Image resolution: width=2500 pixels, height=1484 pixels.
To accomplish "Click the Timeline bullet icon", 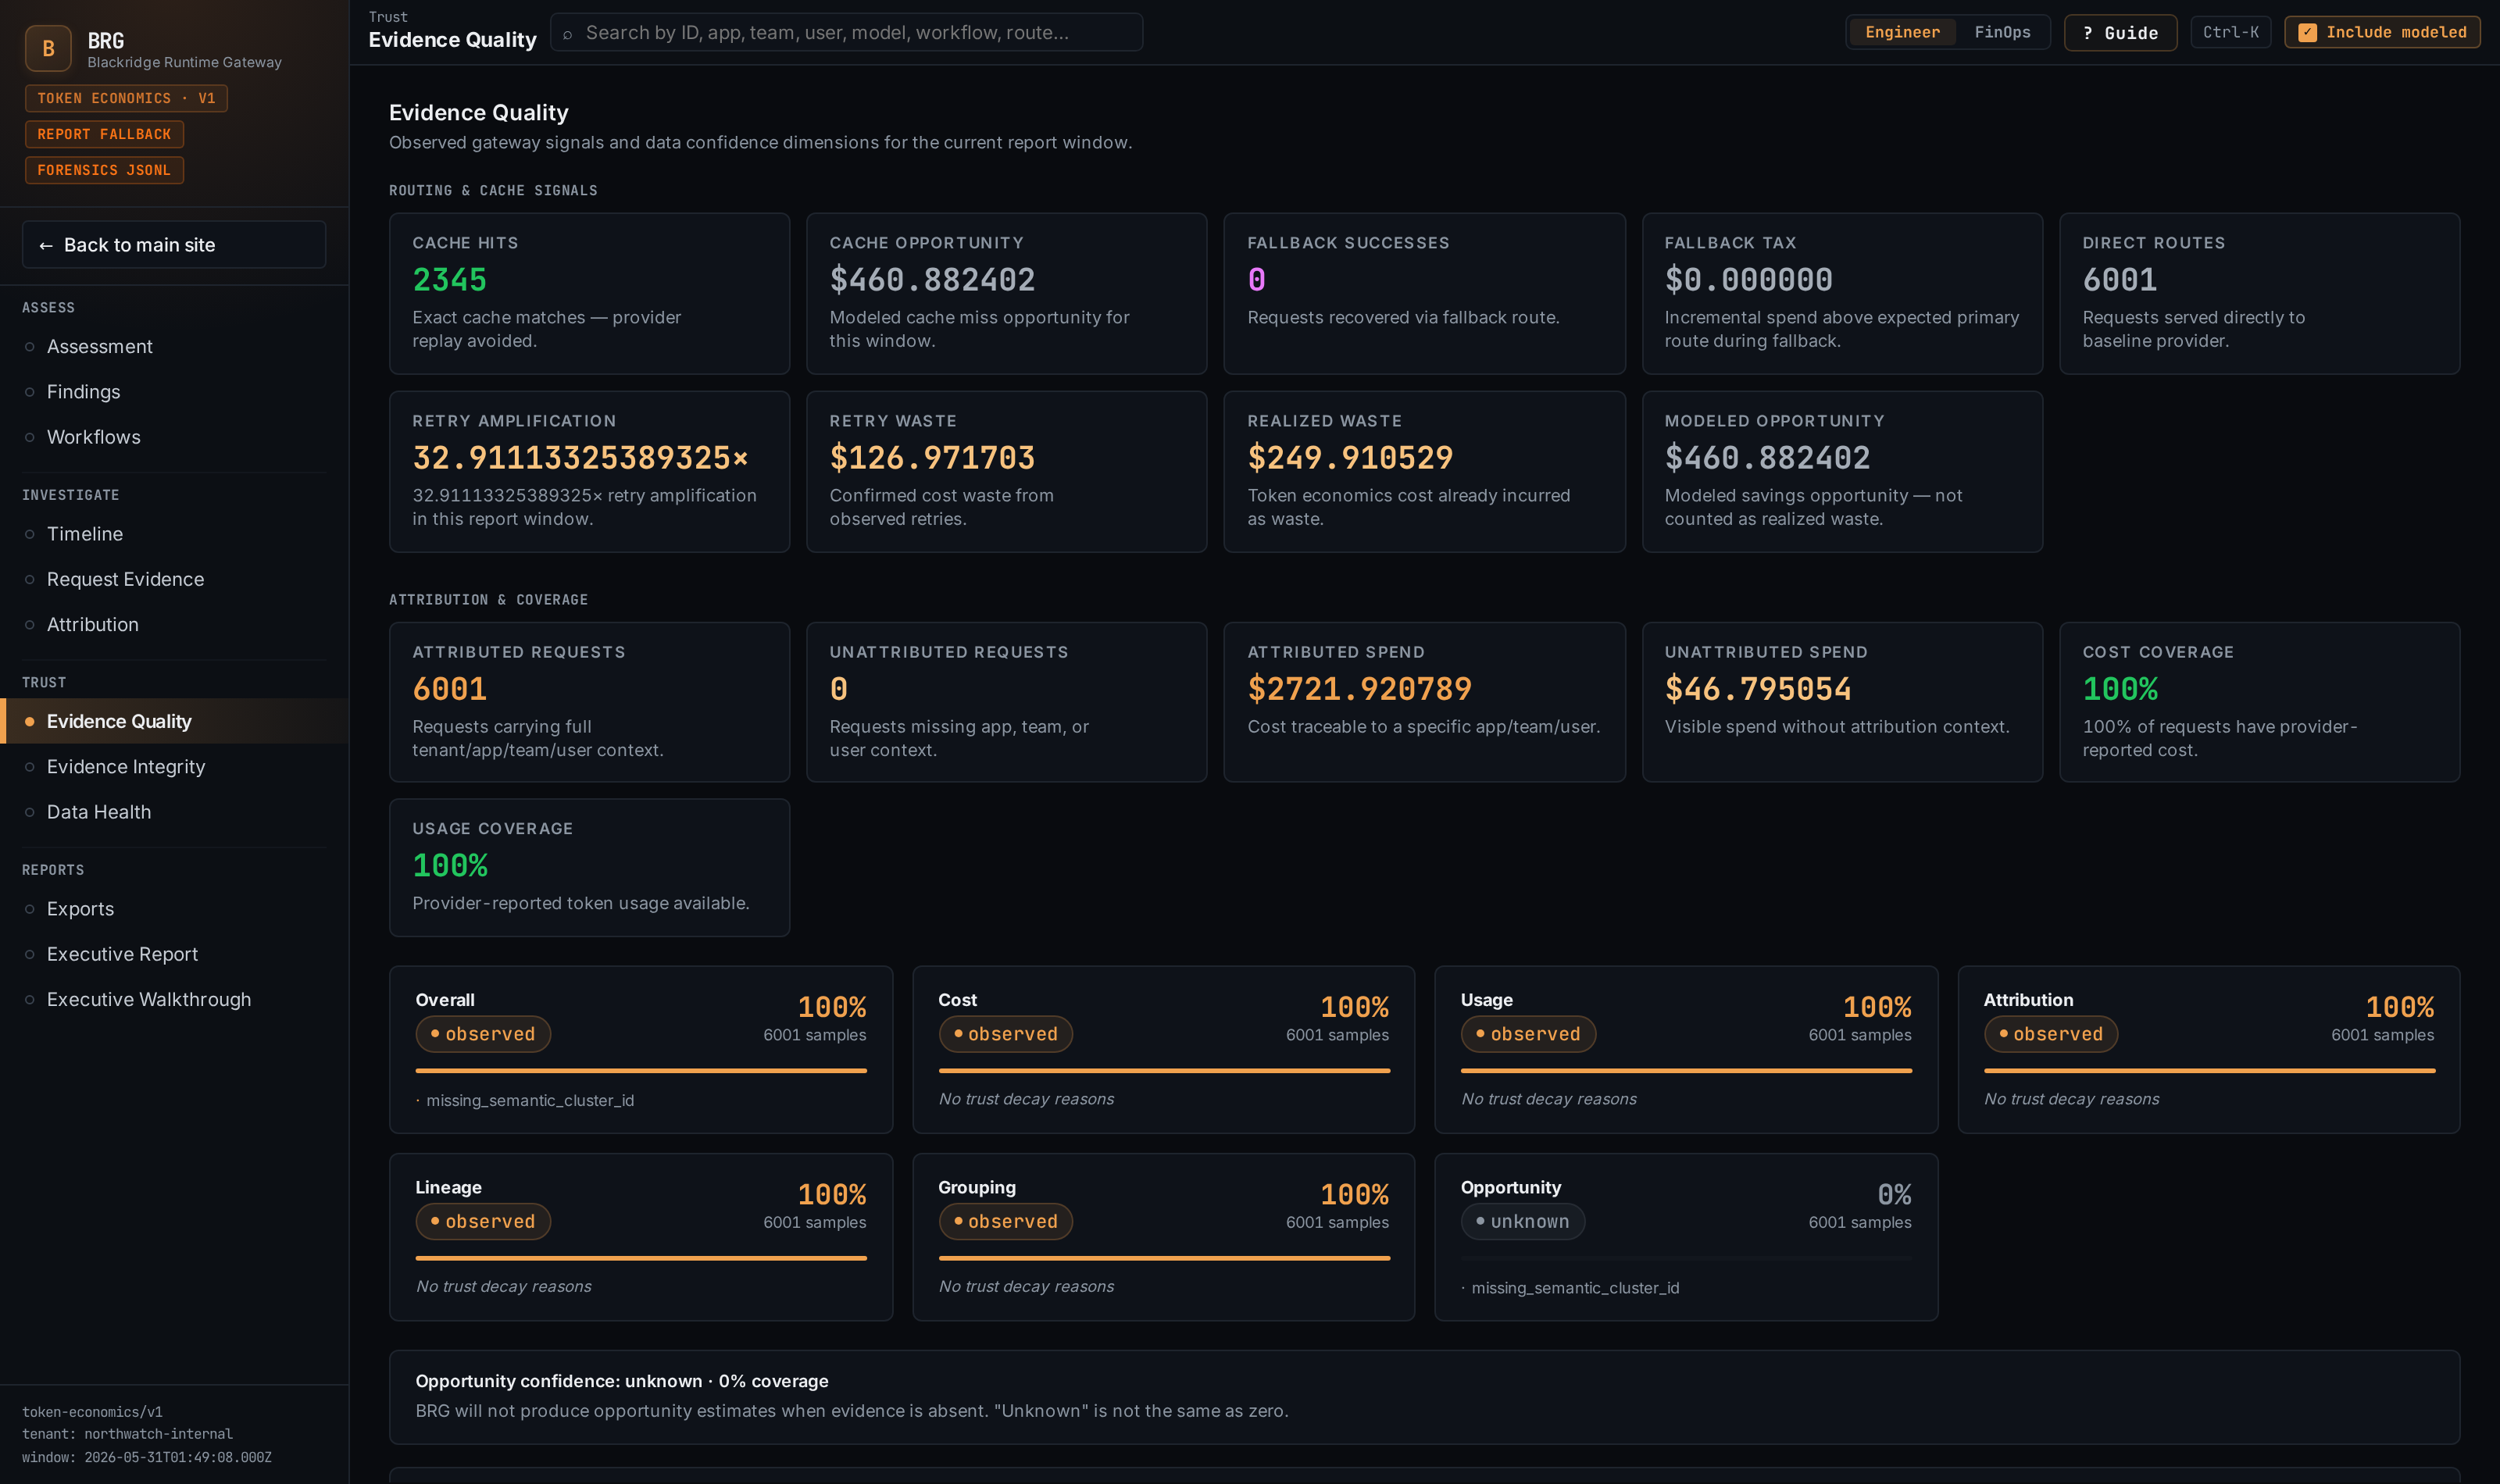I will 30,534.
